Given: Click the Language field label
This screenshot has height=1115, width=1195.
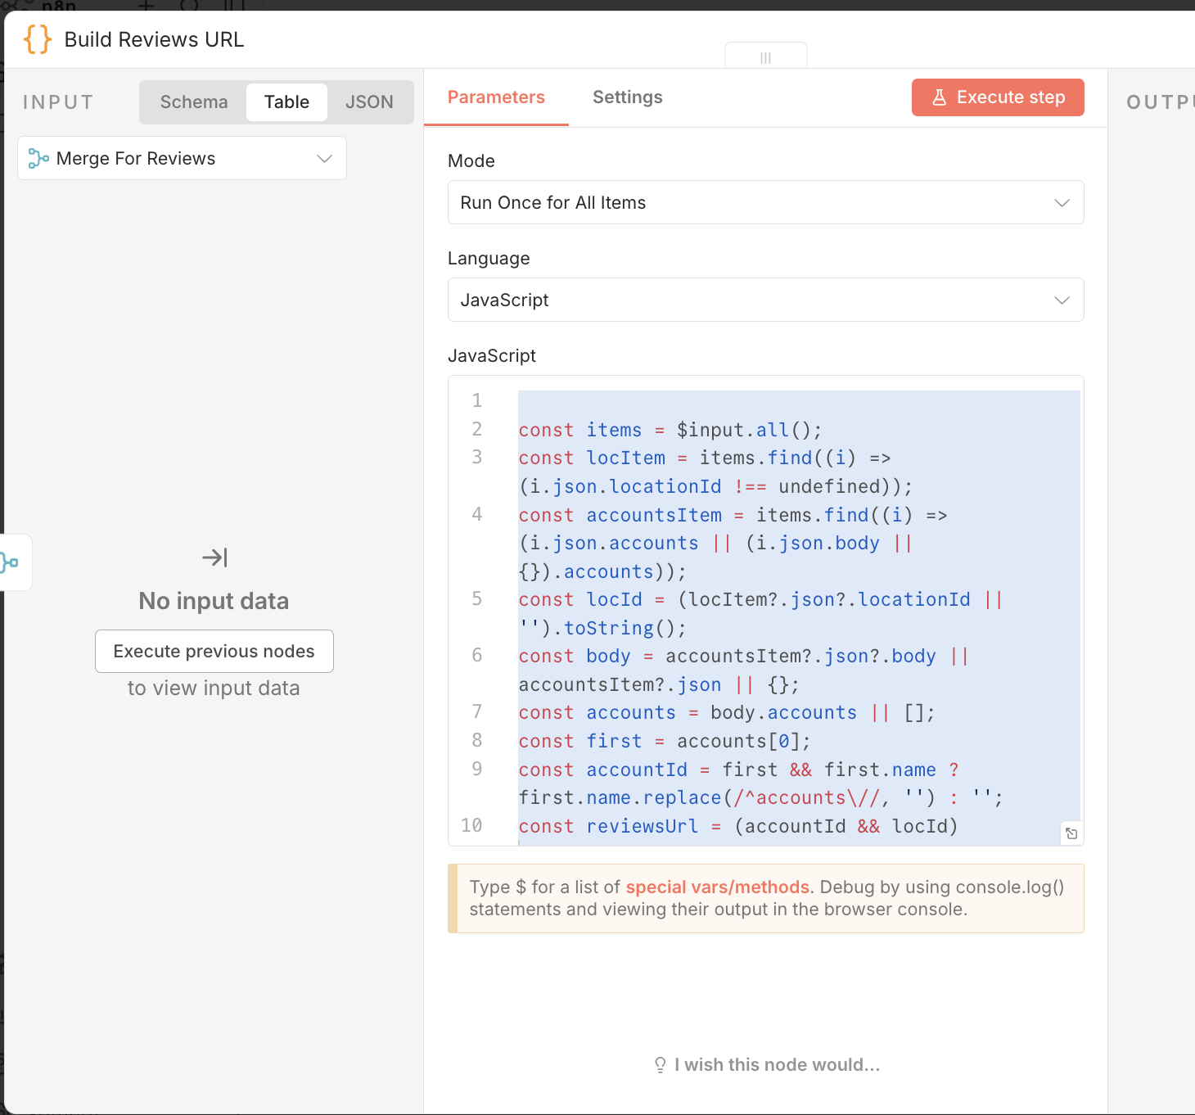Looking at the screenshot, I should tap(489, 259).
